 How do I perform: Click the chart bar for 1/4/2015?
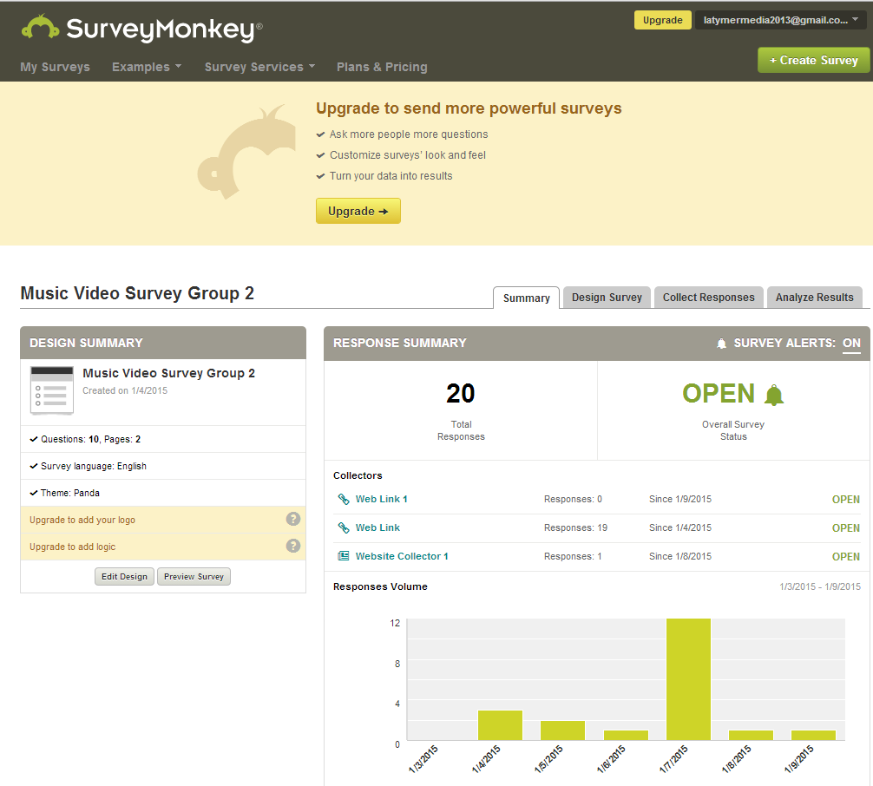point(500,725)
